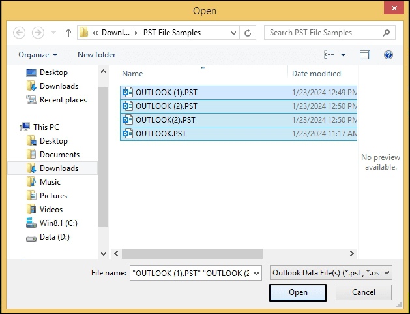The width and height of the screenshot is (410, 314).
Task: Select PST File Samples breadcrumb
Action: pos(172,33)
